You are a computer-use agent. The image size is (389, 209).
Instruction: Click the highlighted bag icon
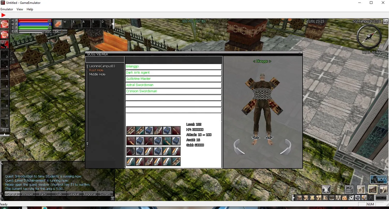pos(373,190)
